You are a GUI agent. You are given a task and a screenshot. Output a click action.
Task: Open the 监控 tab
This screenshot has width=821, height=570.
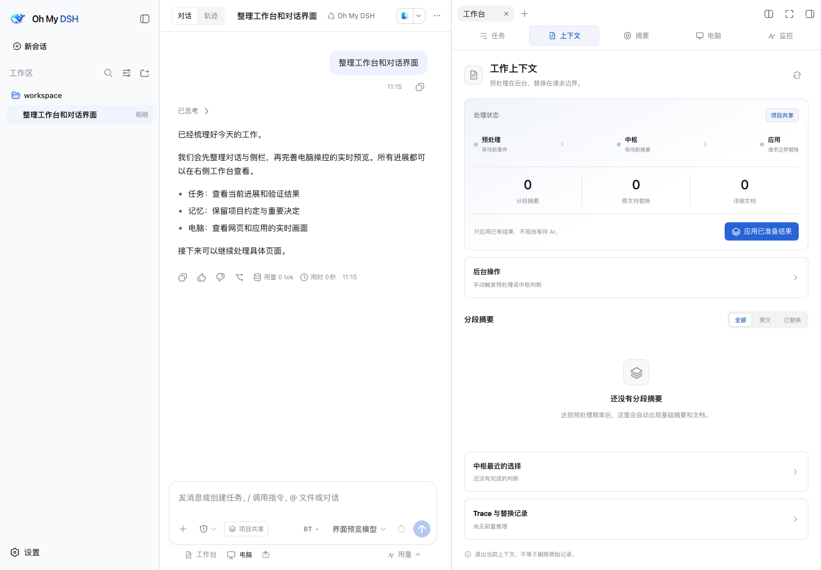780,35
